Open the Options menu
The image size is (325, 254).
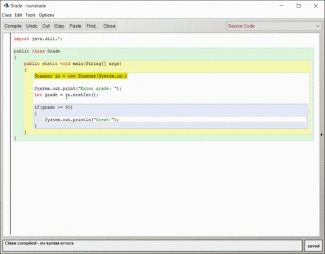click(47, 15)
